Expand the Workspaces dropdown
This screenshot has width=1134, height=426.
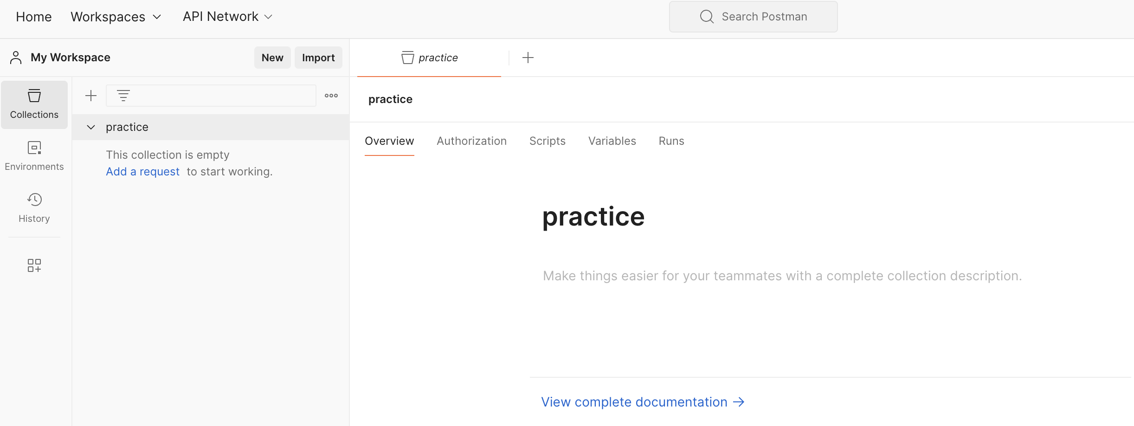click(116, 17)
